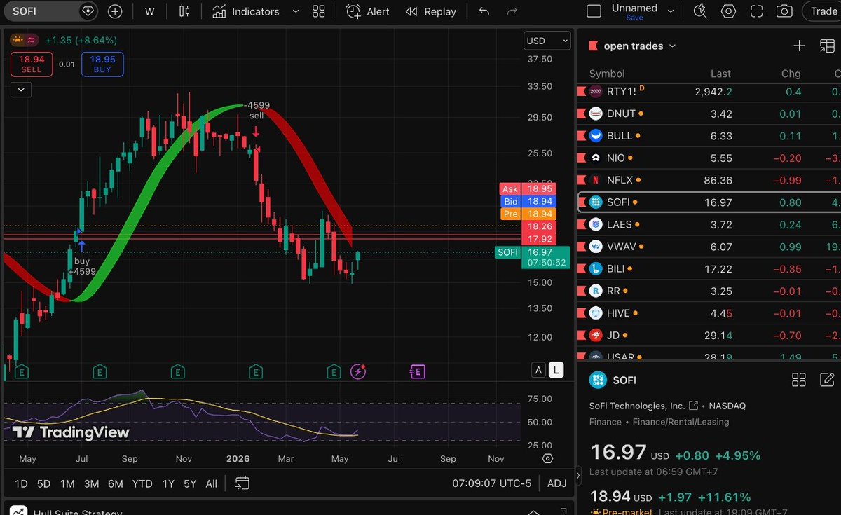This screenshot has height=515, width=841.
Task: Click the 18.94 SELL button
Action: (31, 64)
